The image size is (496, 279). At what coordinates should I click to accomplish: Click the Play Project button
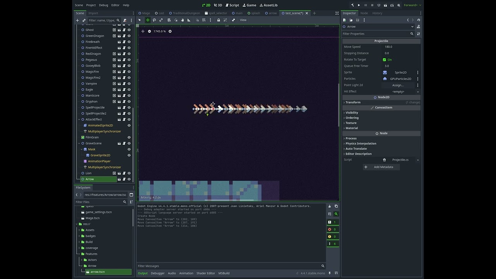click(359, 5)
